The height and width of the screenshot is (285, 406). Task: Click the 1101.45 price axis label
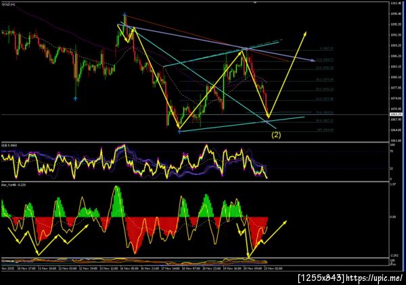[396, 3]
